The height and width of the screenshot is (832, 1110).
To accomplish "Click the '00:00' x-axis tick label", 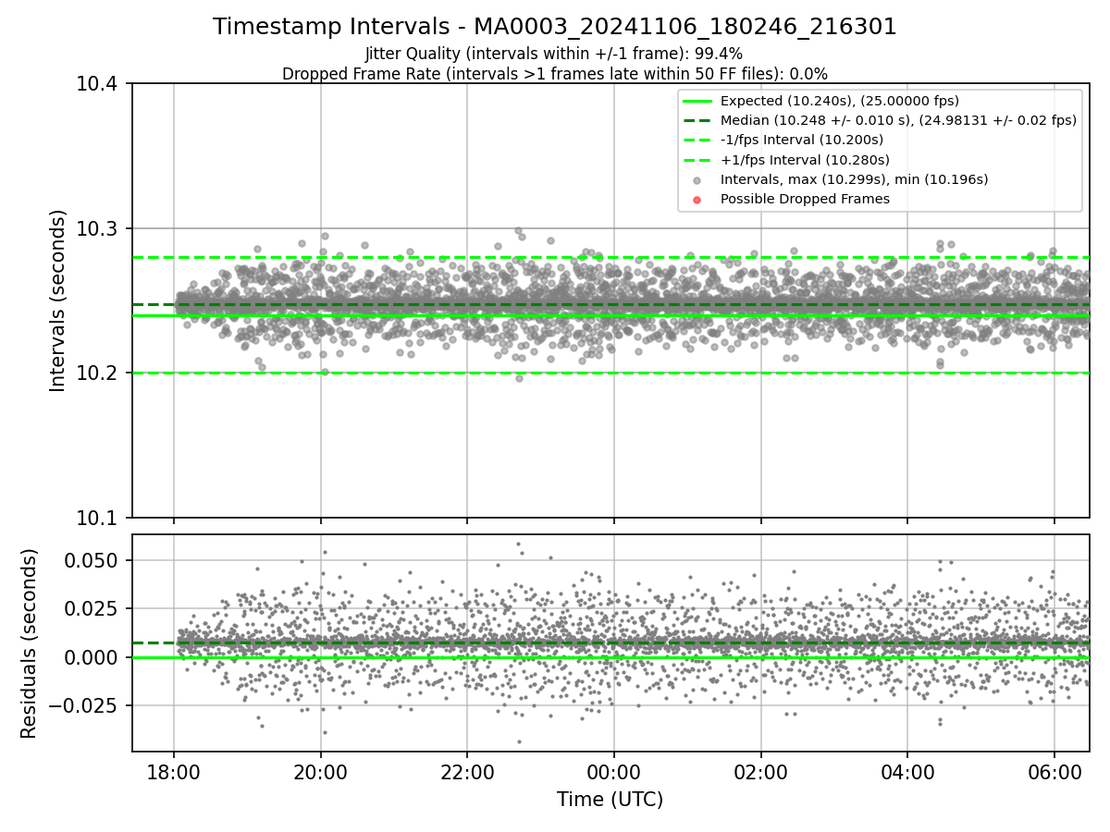I will [x=614, y=772].
